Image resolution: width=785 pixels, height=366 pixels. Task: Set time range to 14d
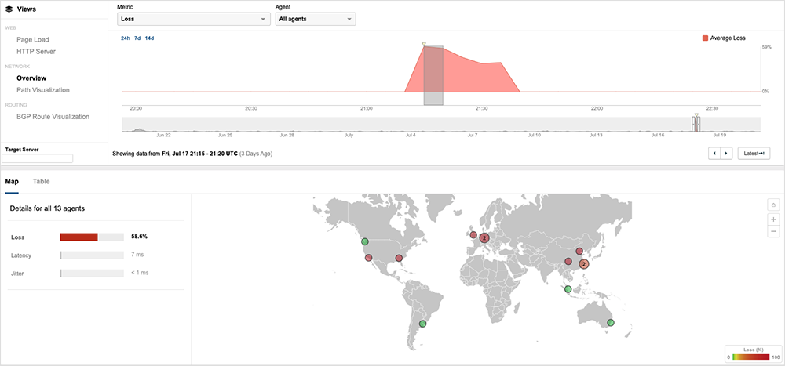click(x=150, y=38)
